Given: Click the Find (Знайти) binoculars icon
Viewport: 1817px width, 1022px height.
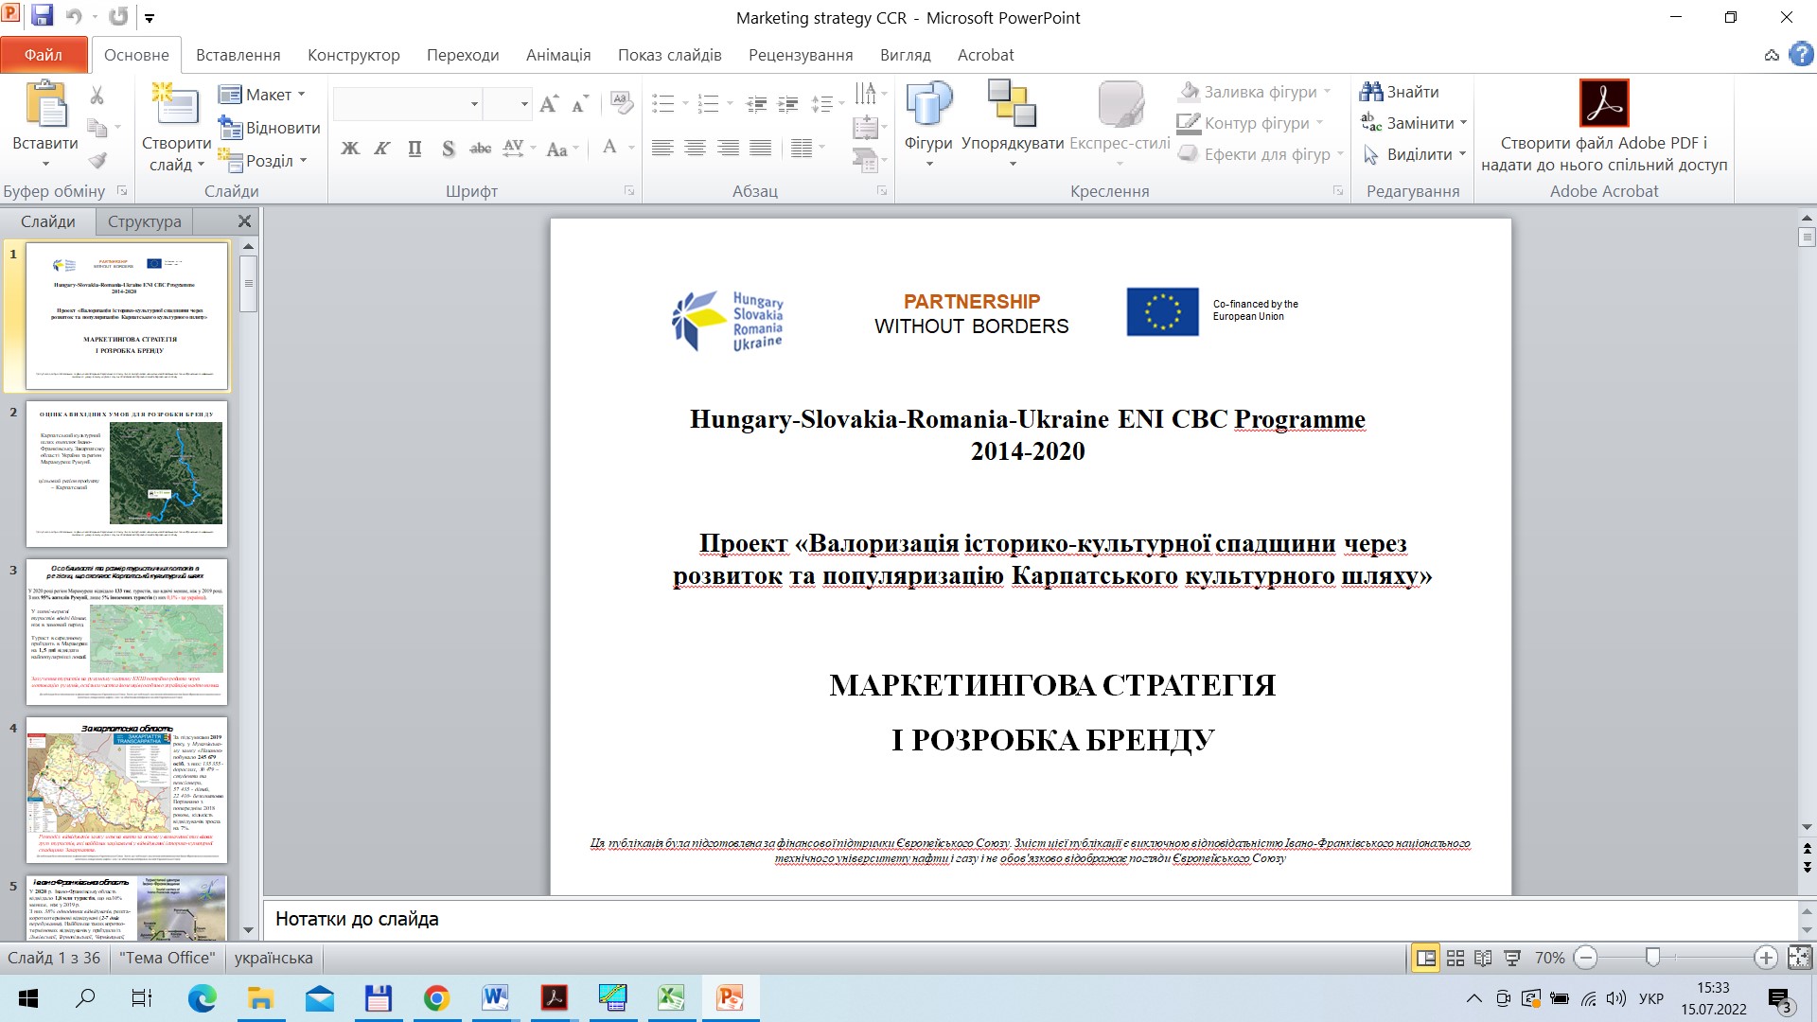Looking at the screenshot, I should point(1371,92).
